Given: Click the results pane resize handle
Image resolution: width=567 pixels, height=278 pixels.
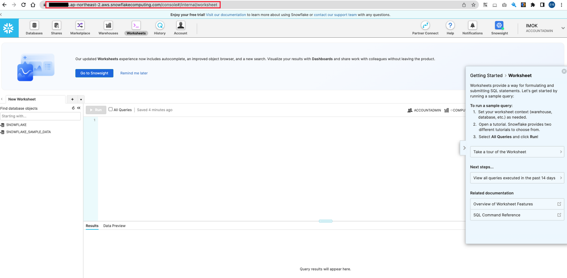Looking at the screenshot, I should (325, 221).
